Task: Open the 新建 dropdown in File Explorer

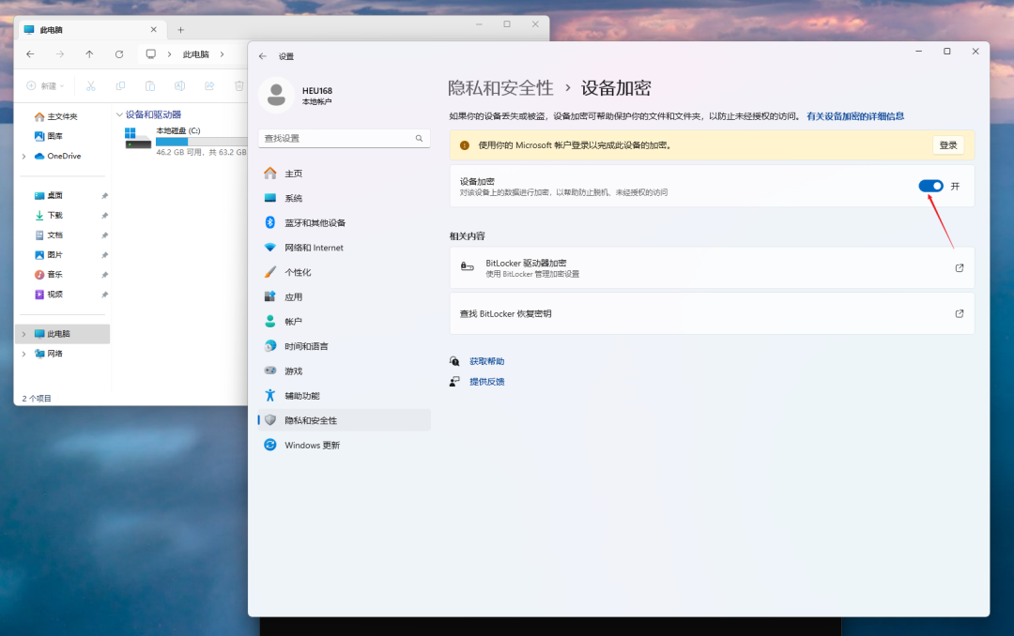Action: pyautogui.click(x=45, y=85)
